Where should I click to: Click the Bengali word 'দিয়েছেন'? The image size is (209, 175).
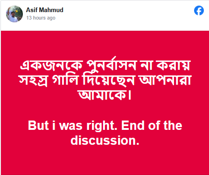click(109, 80)
